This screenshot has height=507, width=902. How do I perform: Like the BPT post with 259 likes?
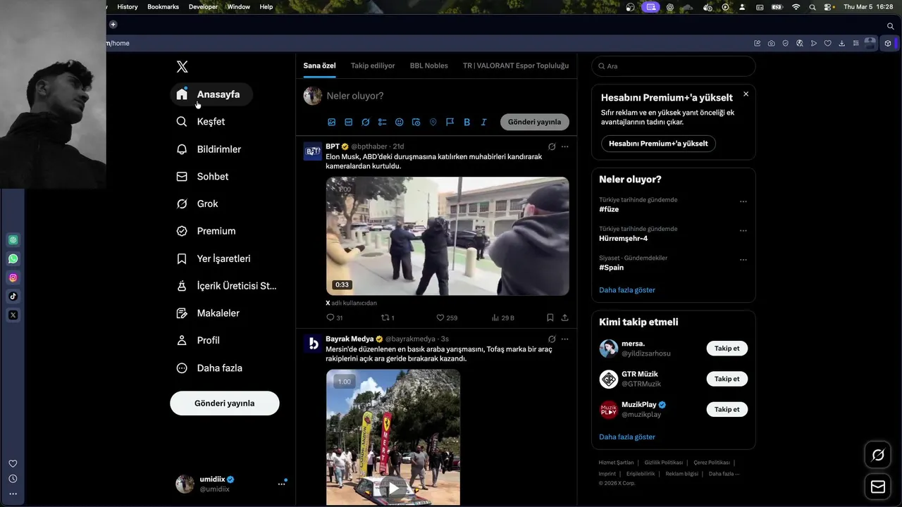447,318
